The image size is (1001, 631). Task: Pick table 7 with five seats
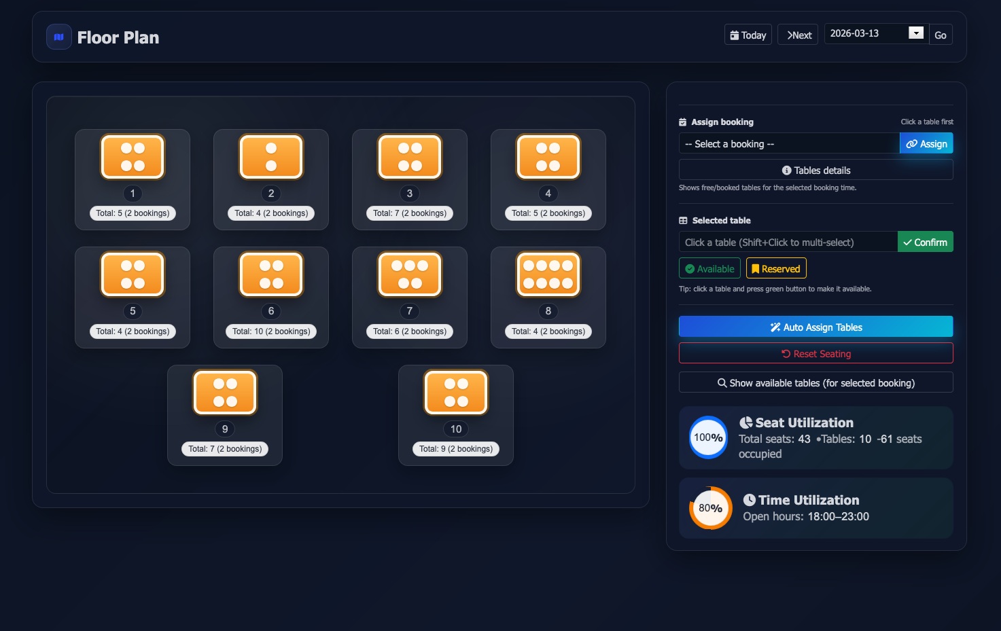point(410,274)
